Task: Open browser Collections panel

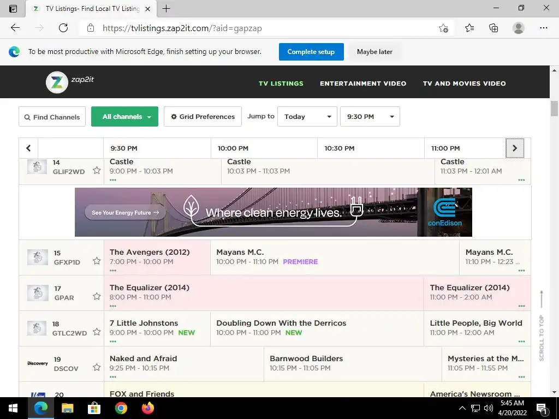Action: click(493, 28)
